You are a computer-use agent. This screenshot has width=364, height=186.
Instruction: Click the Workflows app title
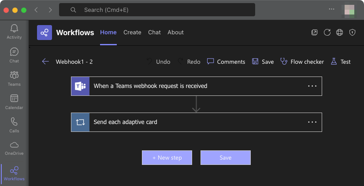(75, 33)
